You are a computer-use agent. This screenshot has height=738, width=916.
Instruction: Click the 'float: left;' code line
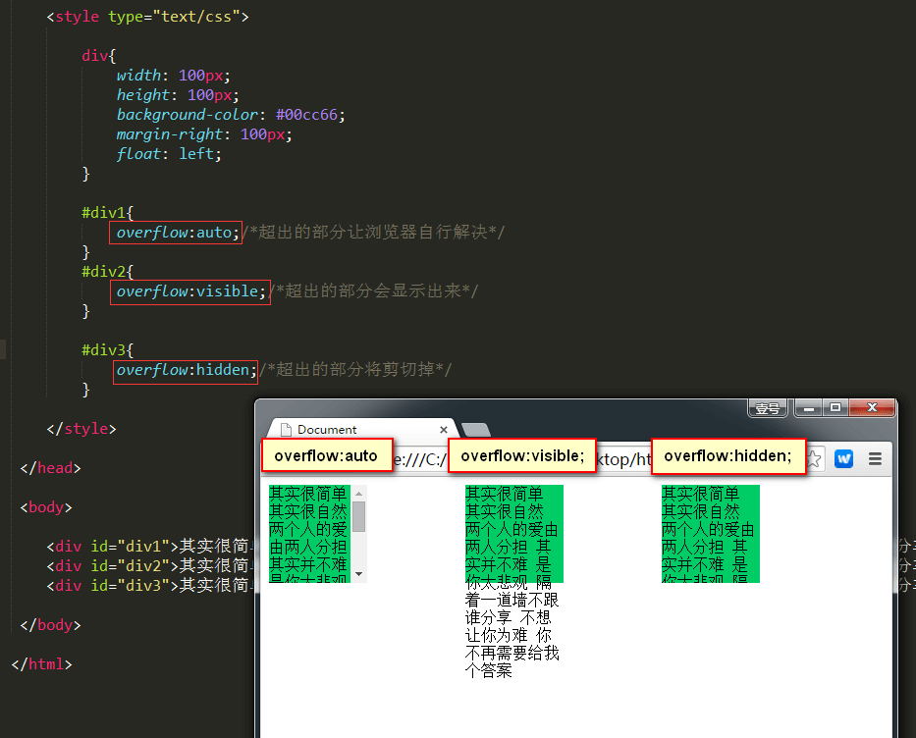pos(169,153)
